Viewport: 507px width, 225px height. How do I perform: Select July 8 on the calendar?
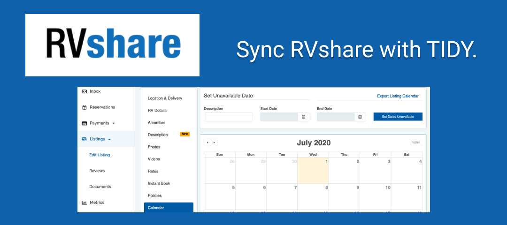(313, 196)
